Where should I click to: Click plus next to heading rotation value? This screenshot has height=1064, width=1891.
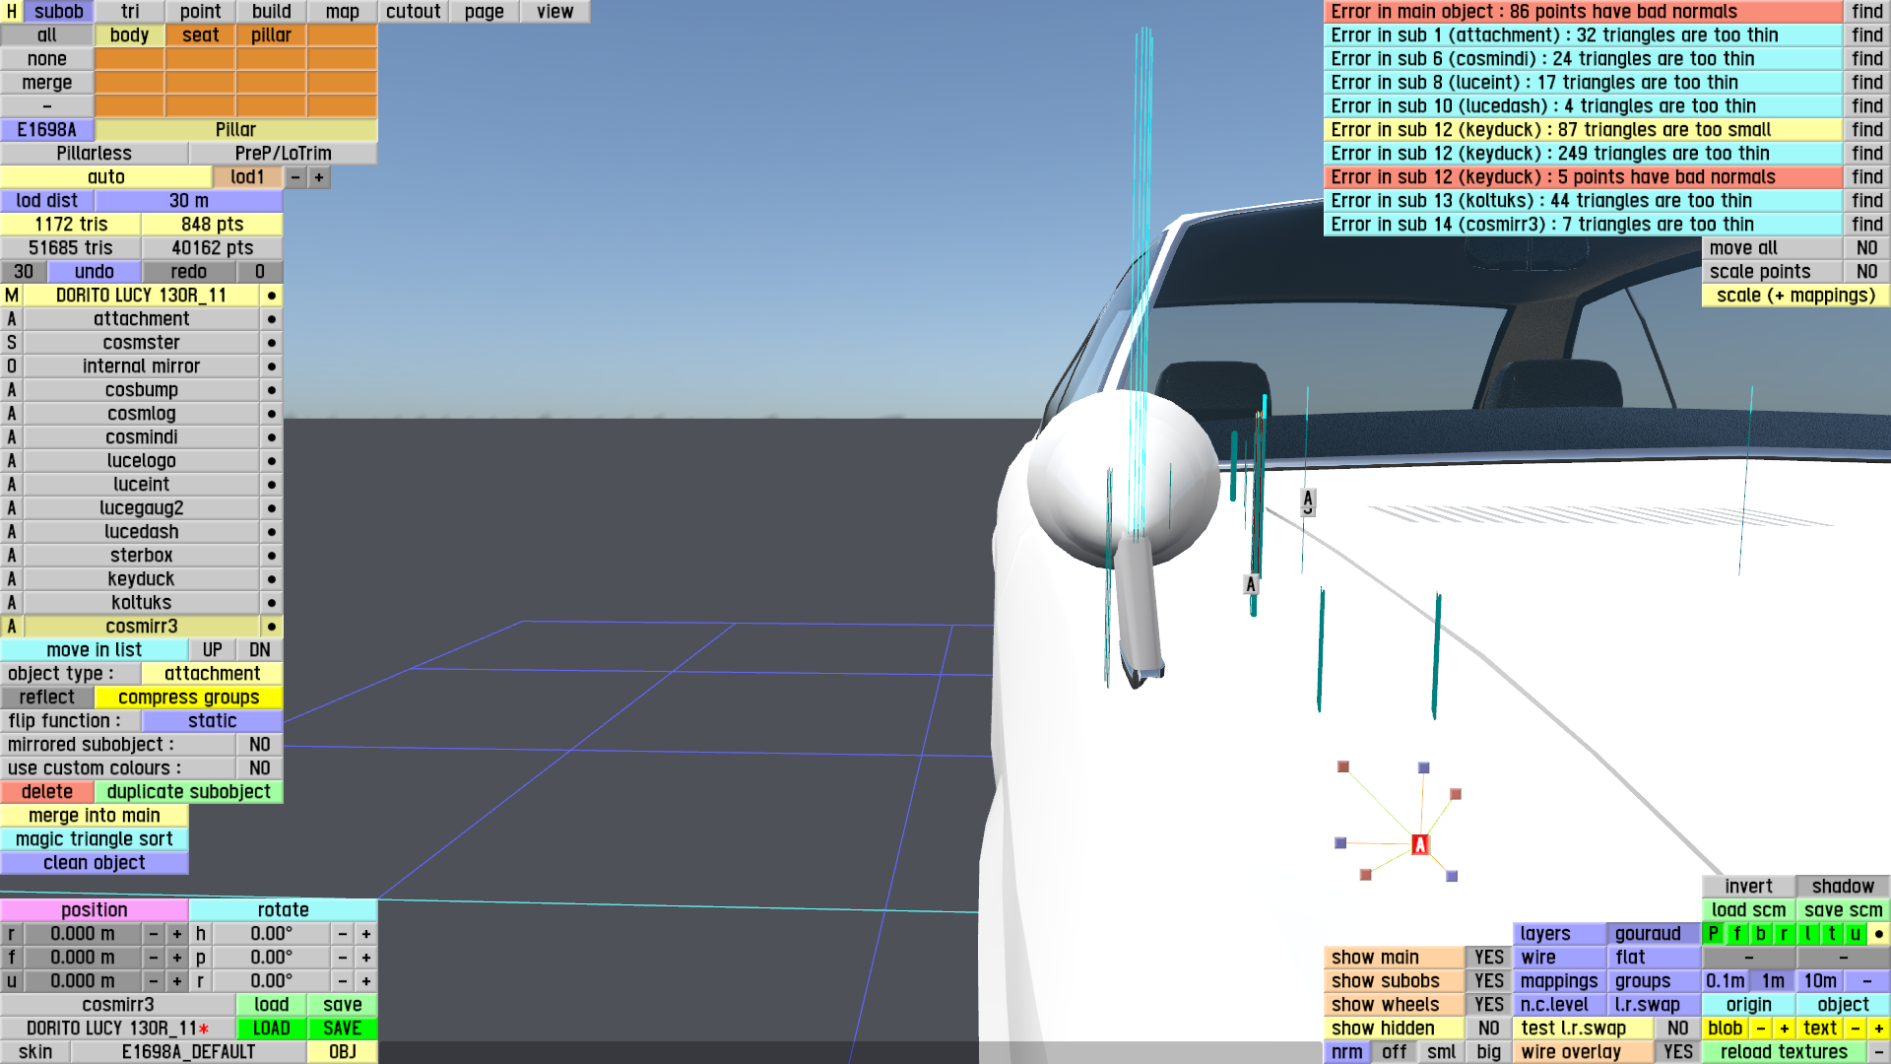366,934
